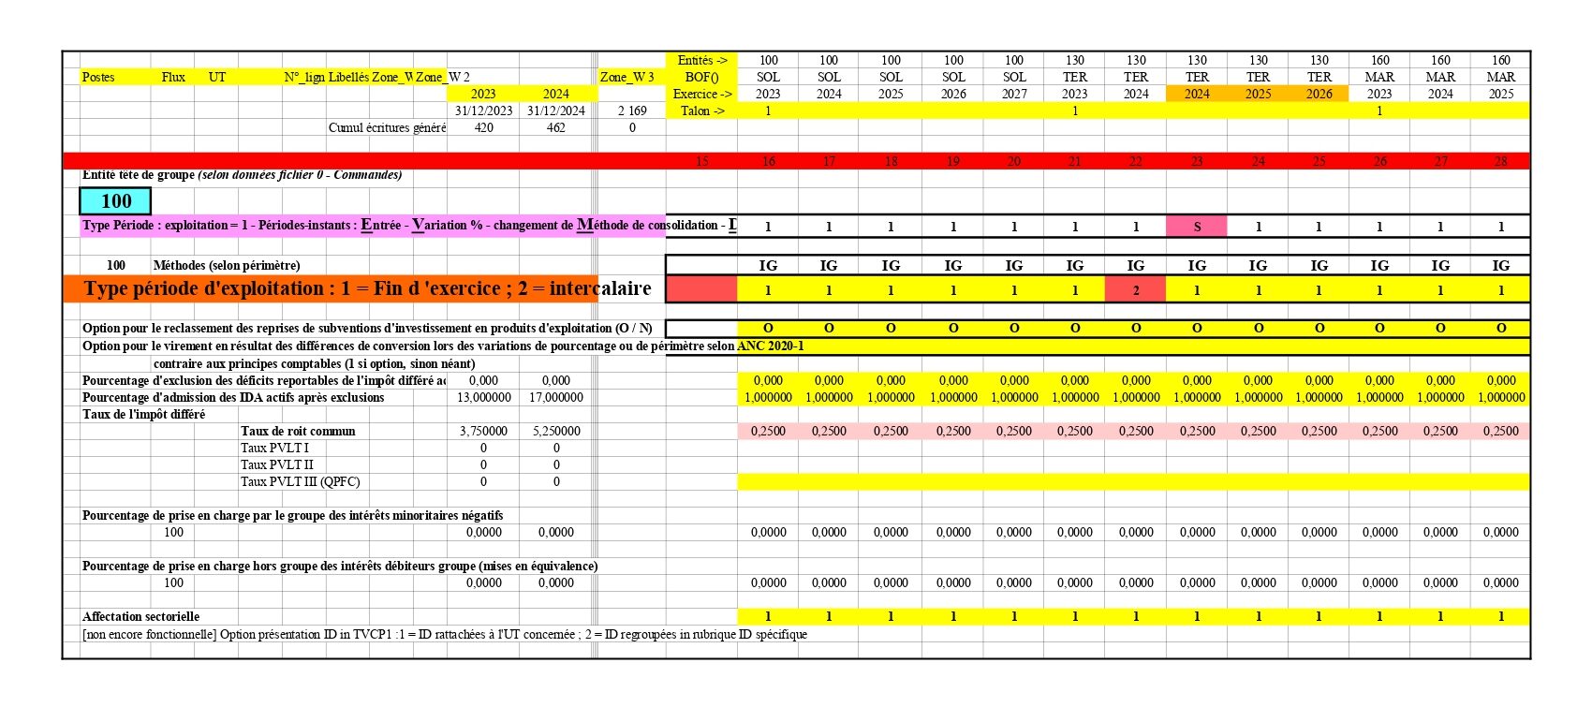Click the orange '2026' exercice cell under TER
This screenshot has width=1592, height=707.
pyautogui.click(x=1319, y=94)
